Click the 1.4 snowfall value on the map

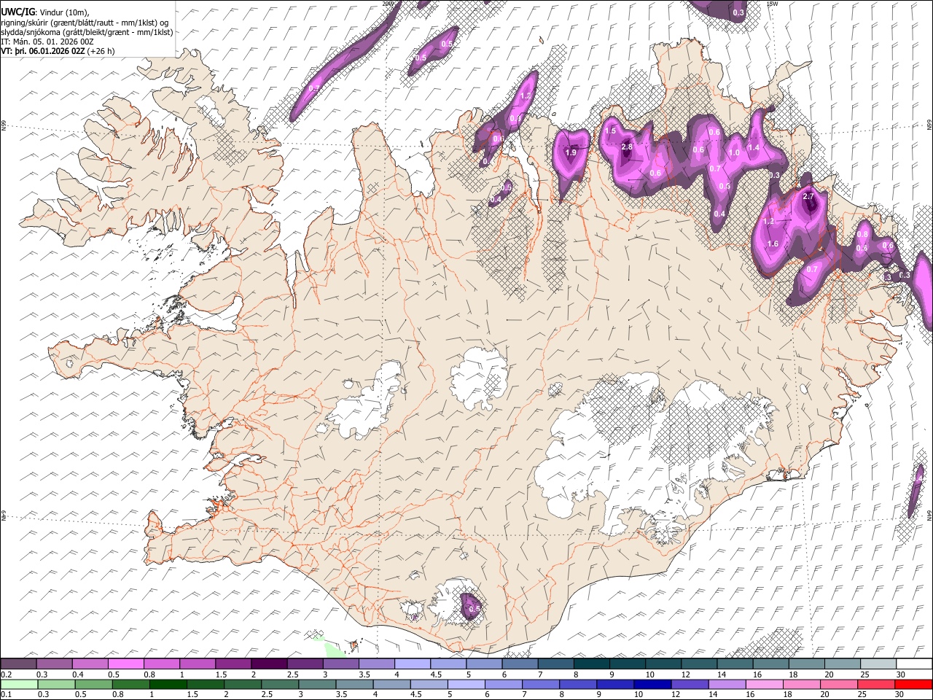tap(754, 147)
